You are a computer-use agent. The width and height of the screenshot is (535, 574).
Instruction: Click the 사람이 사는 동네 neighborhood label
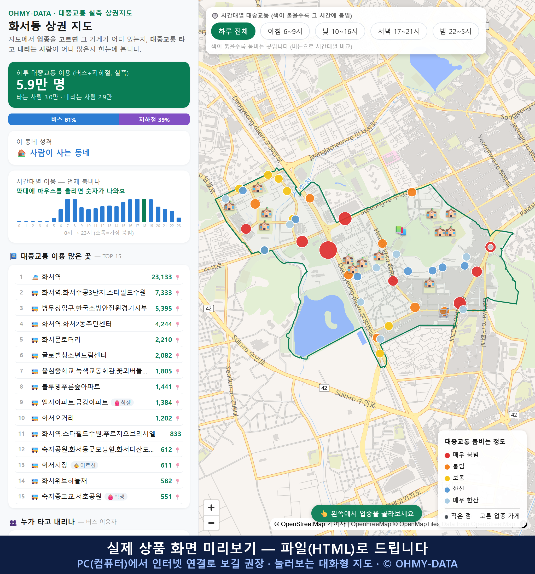[x=60, y=152]
